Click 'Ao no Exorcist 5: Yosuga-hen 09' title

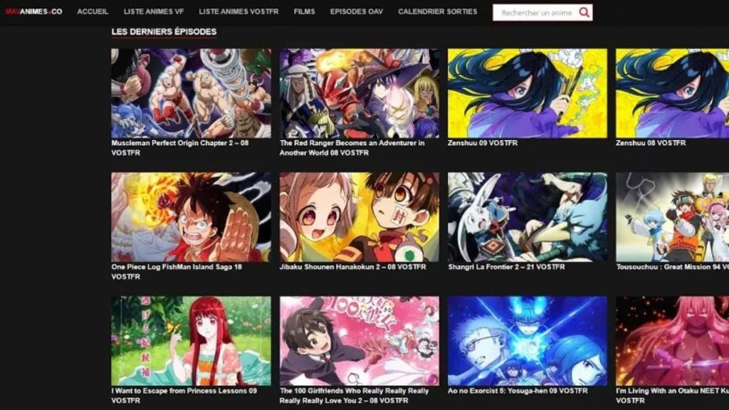click(x=518, y=391)
